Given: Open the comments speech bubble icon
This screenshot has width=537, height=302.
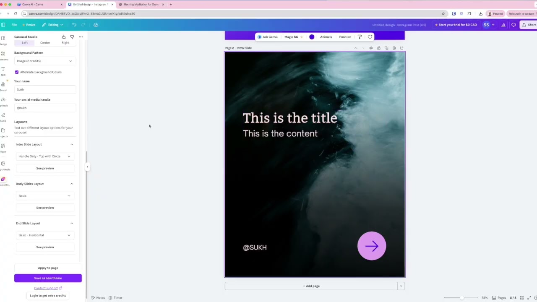Looking at the screenshot, I should click(514, 25).
